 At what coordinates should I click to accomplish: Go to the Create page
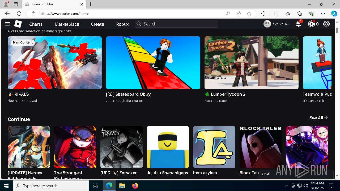(x=97, y=24)
